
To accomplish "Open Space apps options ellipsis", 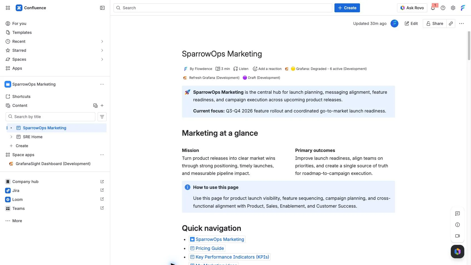I will point(102,155).
